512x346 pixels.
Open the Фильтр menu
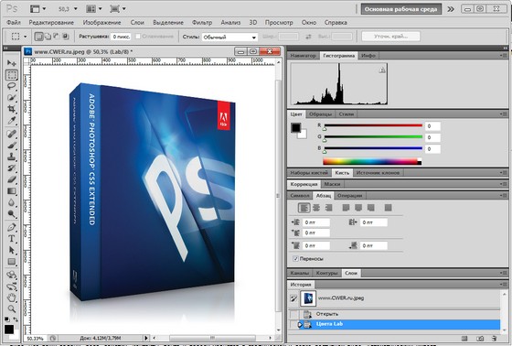[202, 23]
